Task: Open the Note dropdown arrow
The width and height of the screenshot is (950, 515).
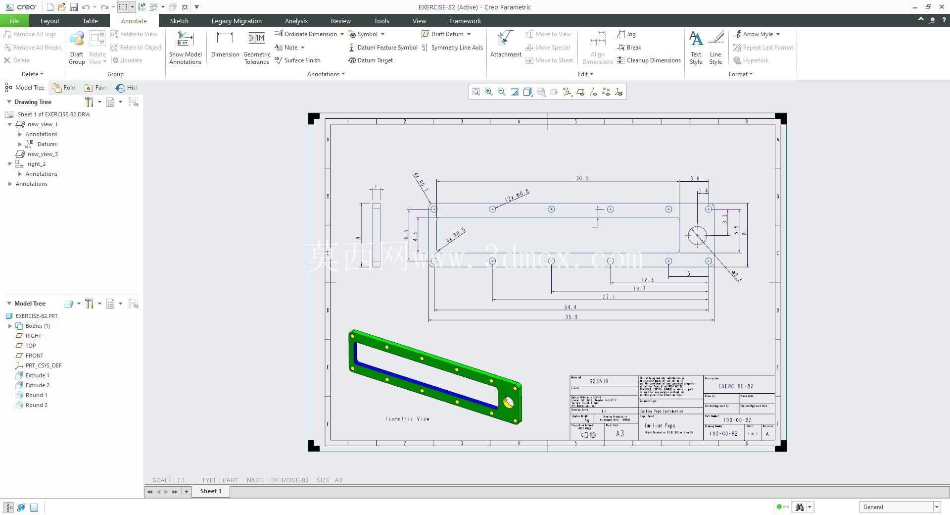Action: [x=302, y=48]
